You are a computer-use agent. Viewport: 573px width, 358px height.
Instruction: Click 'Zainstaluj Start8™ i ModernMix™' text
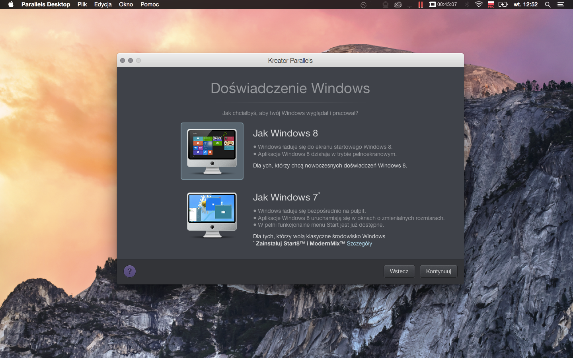pos(300,243)
